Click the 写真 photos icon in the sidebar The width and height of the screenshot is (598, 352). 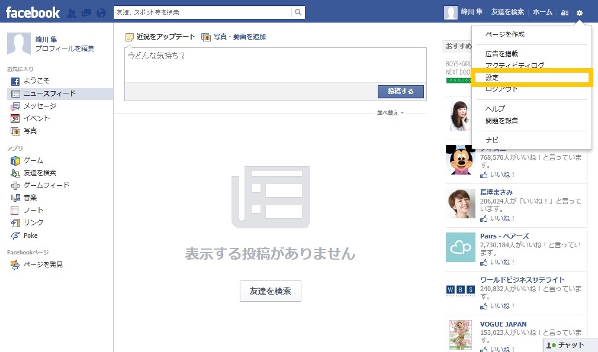[x=15, y=131]
